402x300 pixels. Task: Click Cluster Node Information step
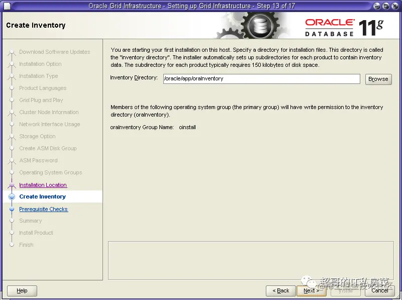[x=49, y=112]
